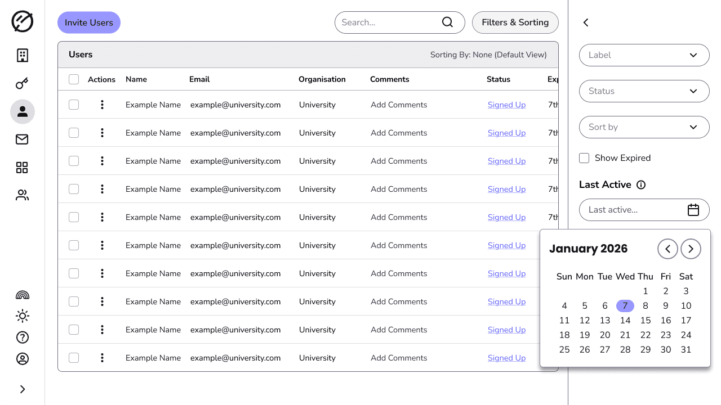Click the rainbow icon in the sidebar

[23, 295]
